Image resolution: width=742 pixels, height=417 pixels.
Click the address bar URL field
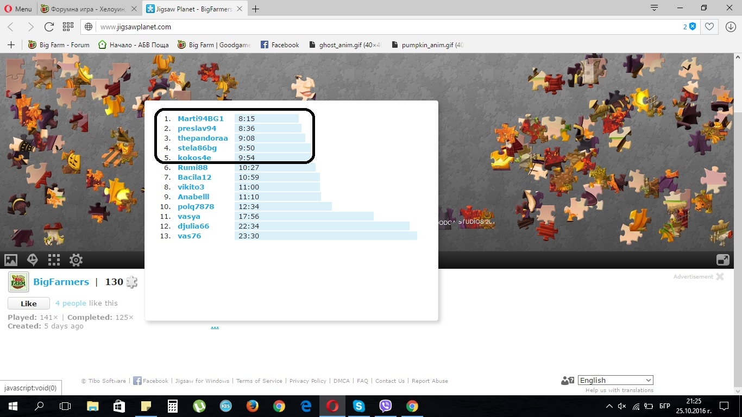click(380, 27)
